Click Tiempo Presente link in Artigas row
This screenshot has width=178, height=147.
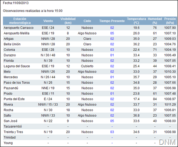(112, 39)
